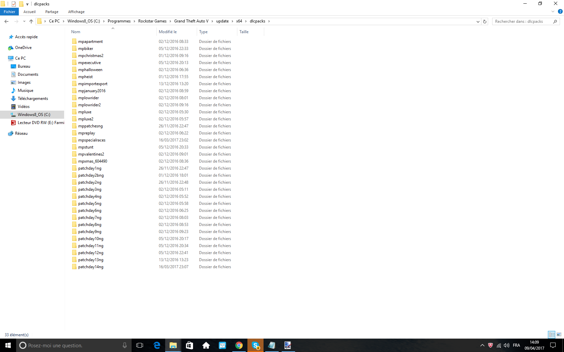Viewport: 564px width, 352px height.
Task: Click the search magnifier icon
Action: click(555, 21)
